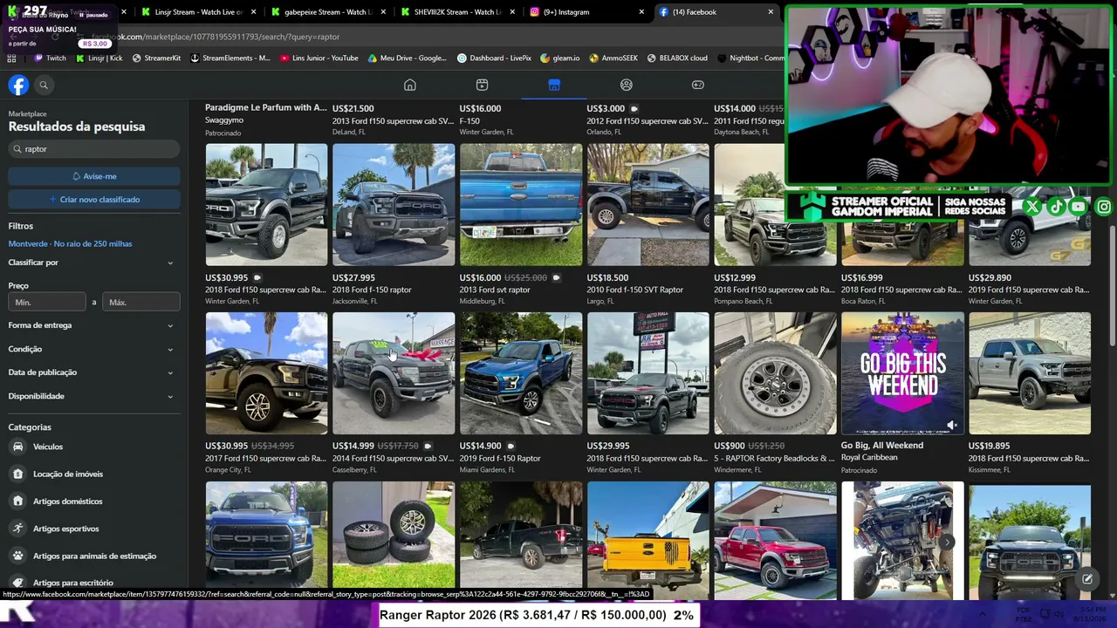1117x628 pixels.
Task: Open the Veículos category link
Action: [x=48, y=447]
